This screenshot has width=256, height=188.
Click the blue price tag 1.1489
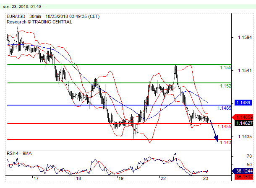243,103
